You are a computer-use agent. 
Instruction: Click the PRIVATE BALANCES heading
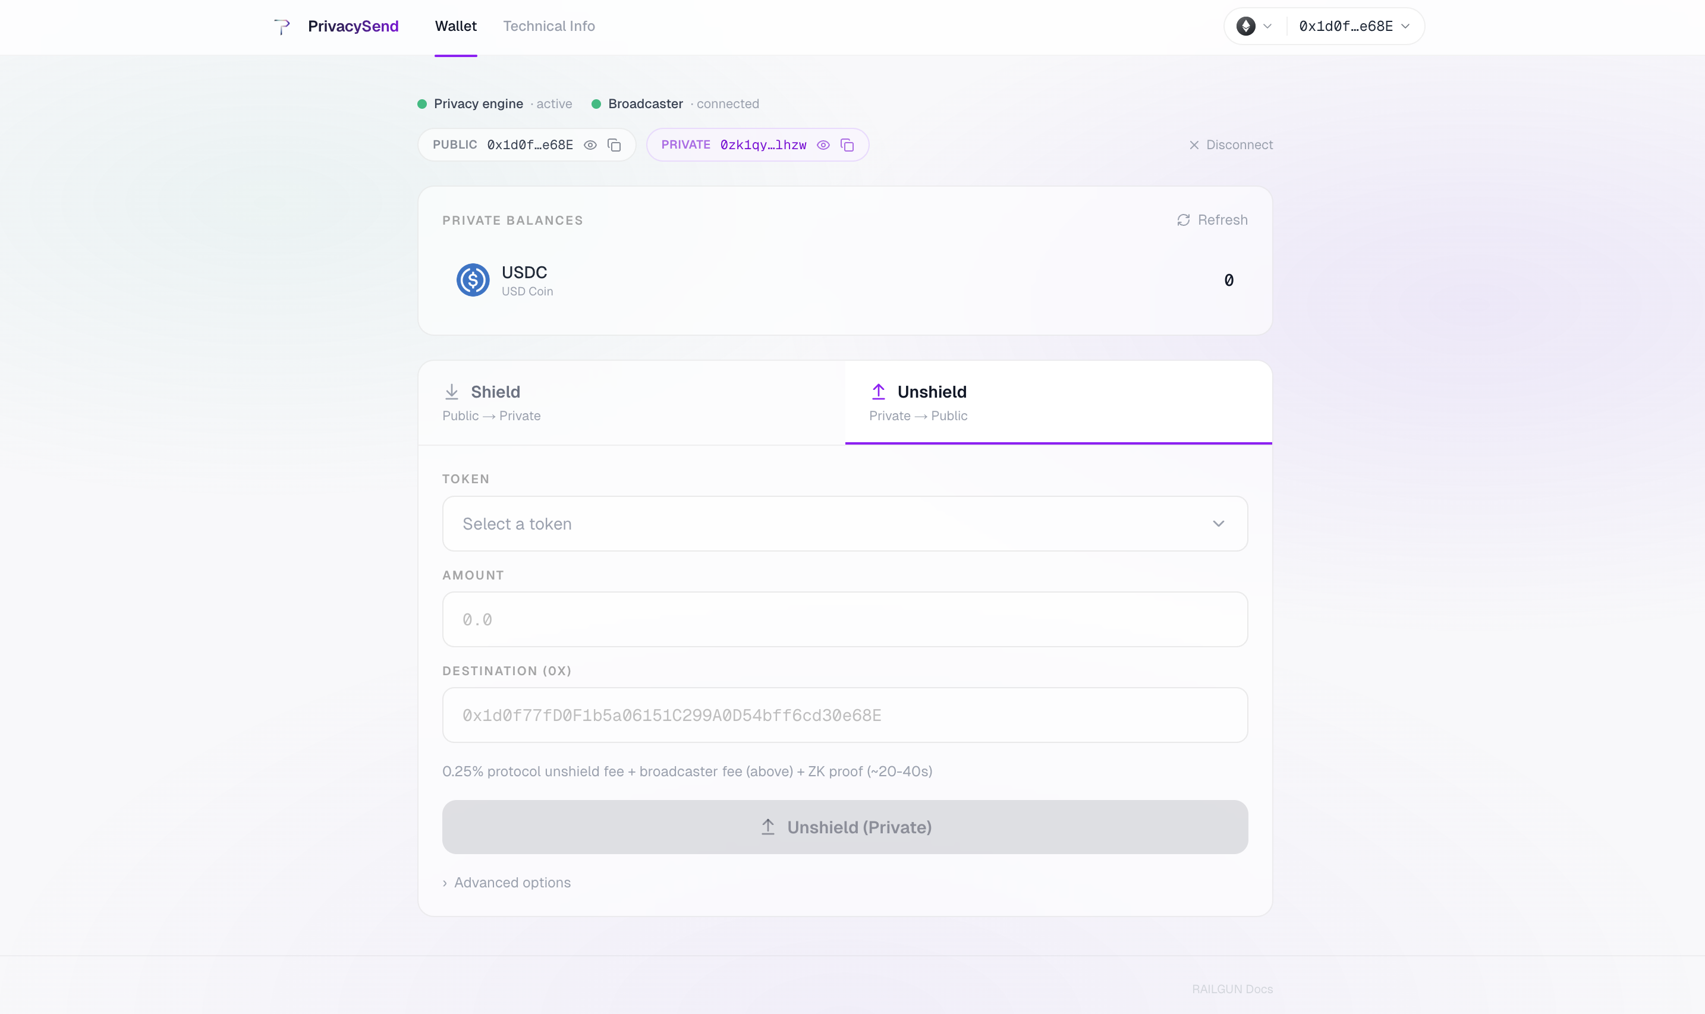click(512, 221)
